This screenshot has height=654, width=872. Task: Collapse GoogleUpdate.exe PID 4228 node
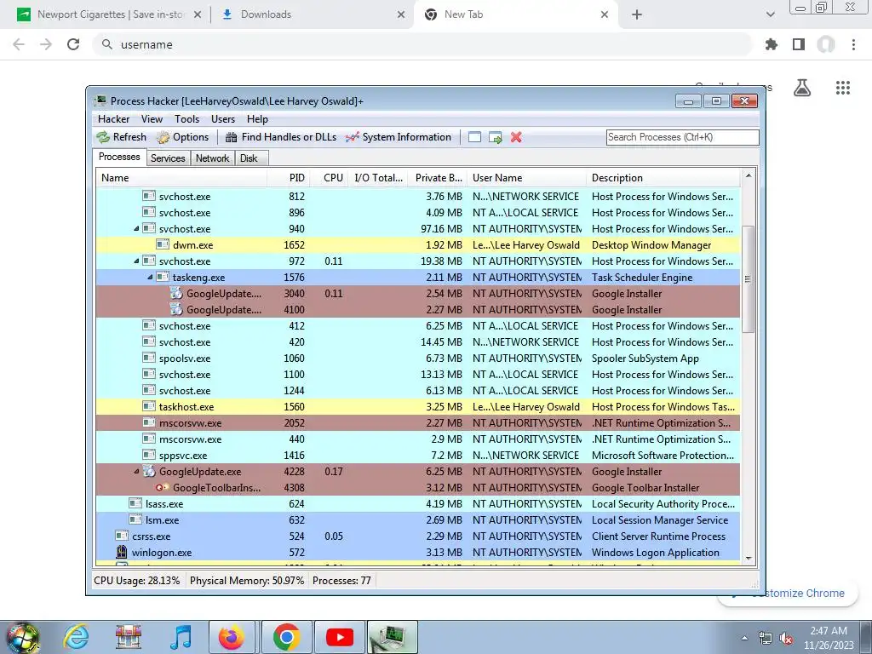137,471
